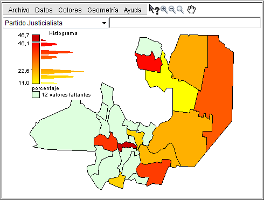Choose the zoom in magnifier
Image resolution: width=264 pixels, height=200 pixels.
[x=164, y=10]
